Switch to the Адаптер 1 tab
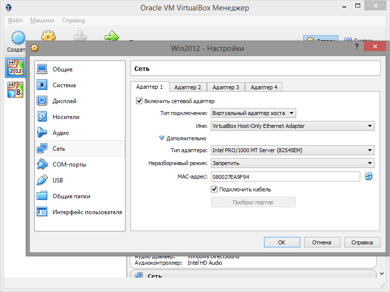Screen dimensions: 390x292 (x=150, y=87)
